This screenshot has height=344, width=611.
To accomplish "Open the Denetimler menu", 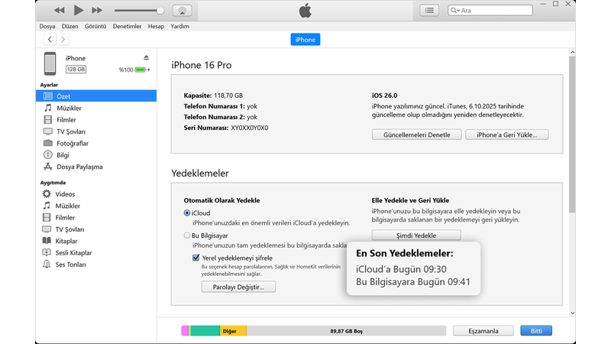I will point(127,26).
